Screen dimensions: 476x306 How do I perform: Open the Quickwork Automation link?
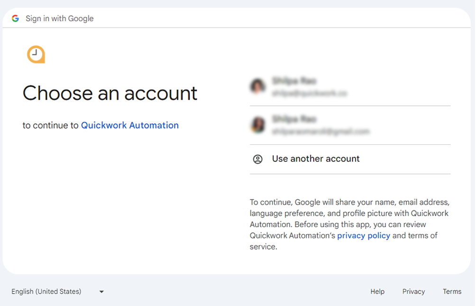[x=129, y=125]
